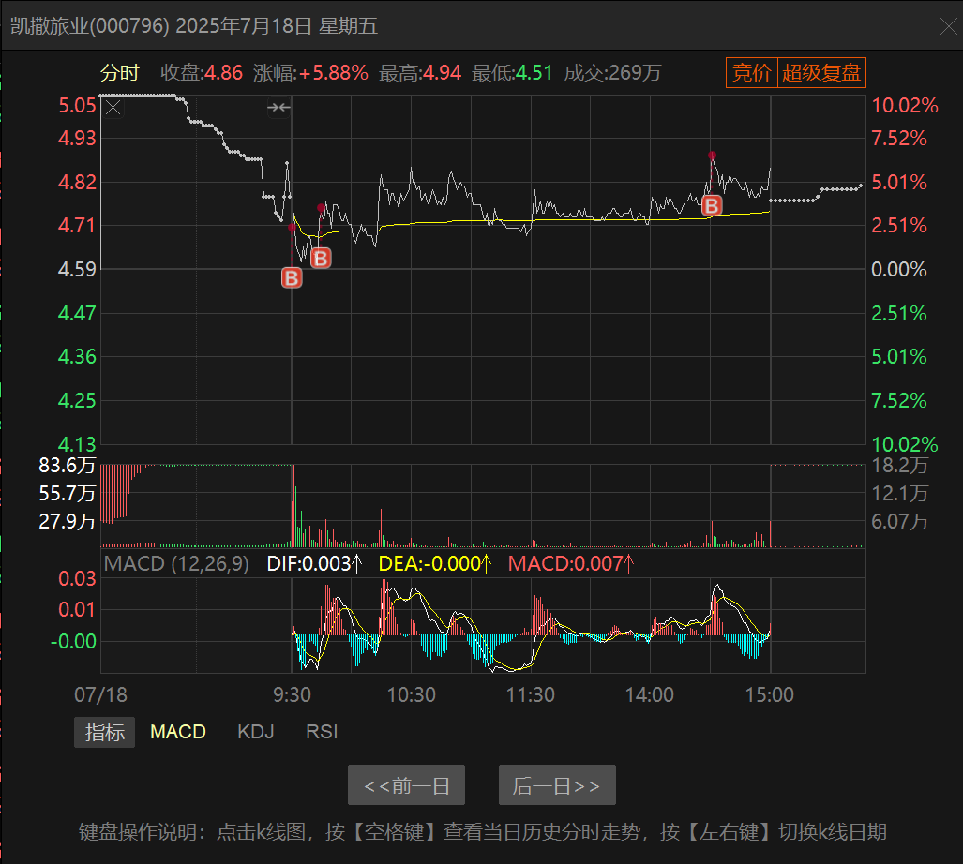Select the 指标 indicator button
The height and width of the screenshot is (864, 963).
pyautogui.click(x=104, y=732)
